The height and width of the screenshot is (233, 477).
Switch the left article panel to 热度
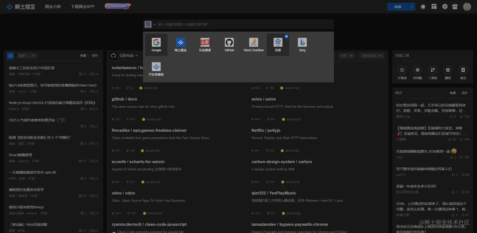pos(83,56)
